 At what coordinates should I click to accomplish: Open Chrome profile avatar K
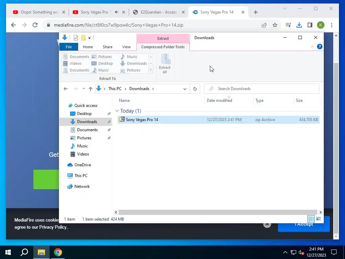tap(321, 25)
